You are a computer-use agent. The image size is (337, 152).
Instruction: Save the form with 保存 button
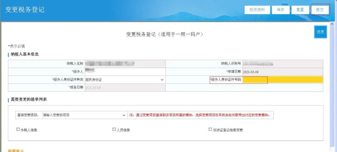coord(281,10)
